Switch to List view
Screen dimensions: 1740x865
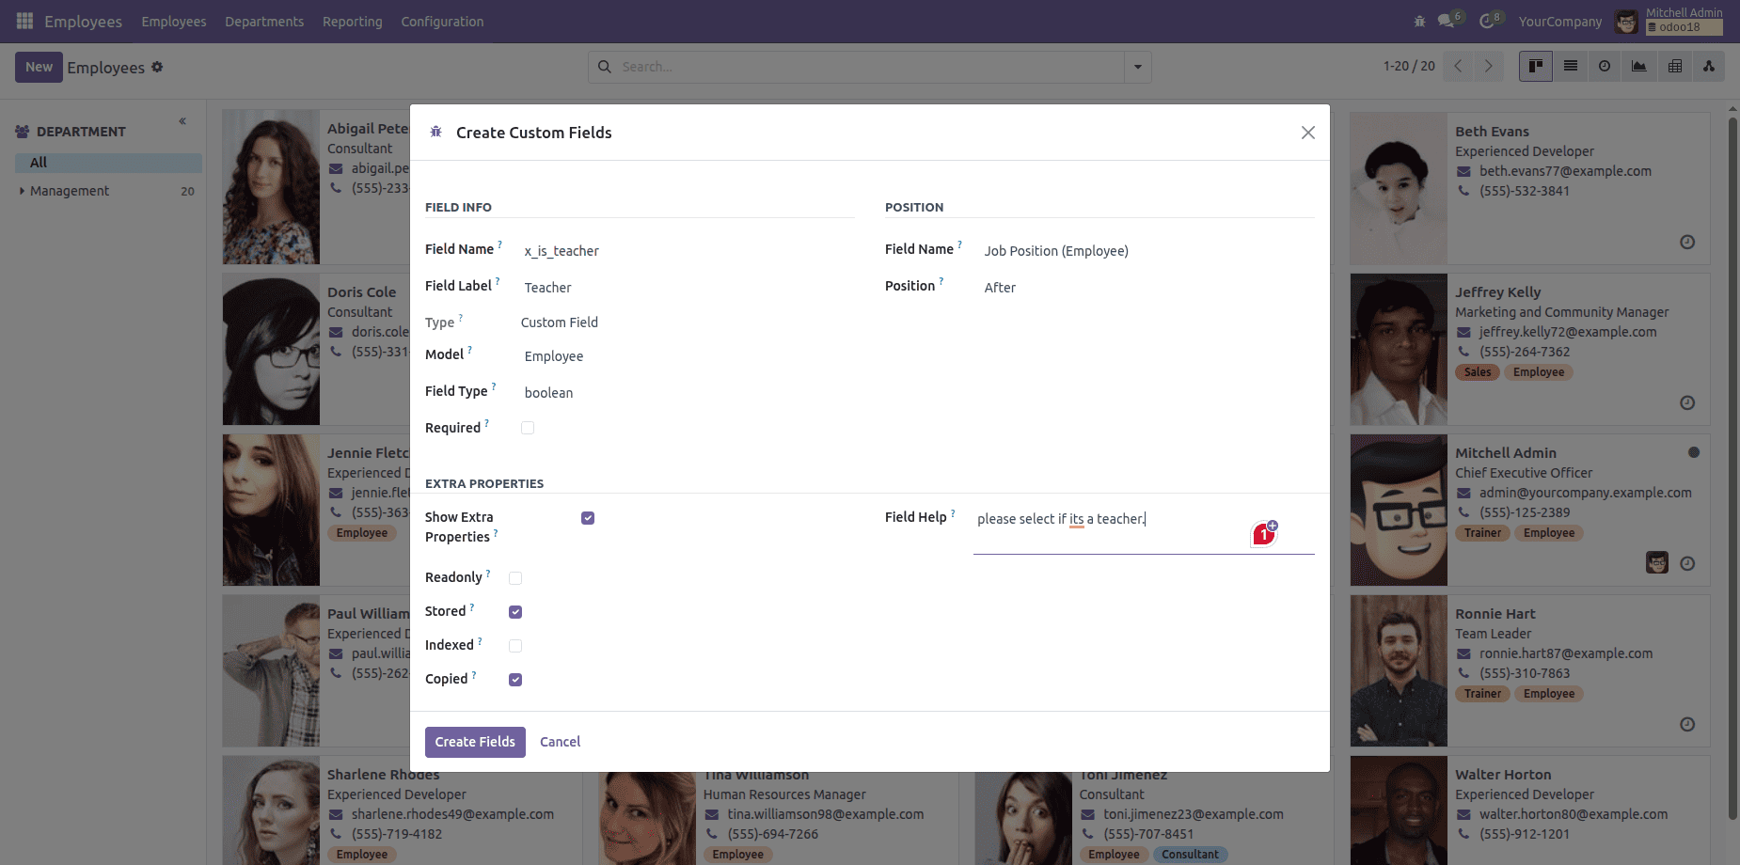(1571, 66)
